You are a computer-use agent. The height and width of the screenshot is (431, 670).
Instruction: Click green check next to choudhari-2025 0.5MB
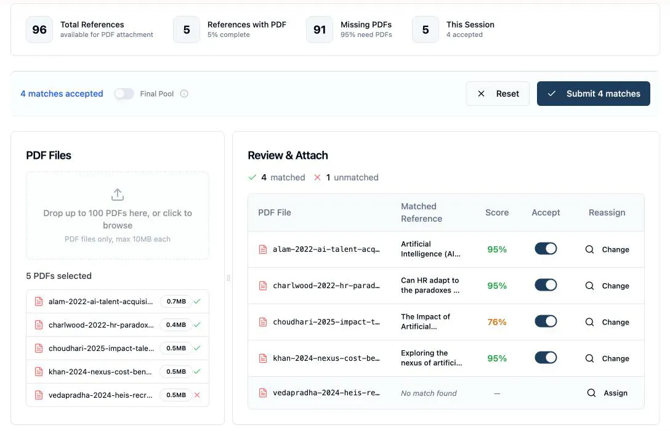[x=197, y=348]
